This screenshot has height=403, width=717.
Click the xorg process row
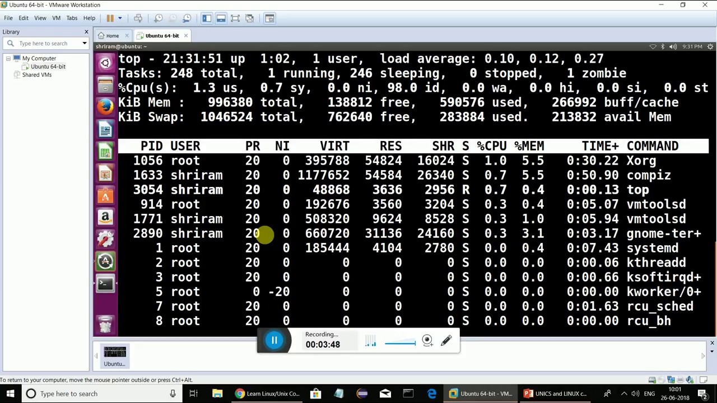(413, 161)
